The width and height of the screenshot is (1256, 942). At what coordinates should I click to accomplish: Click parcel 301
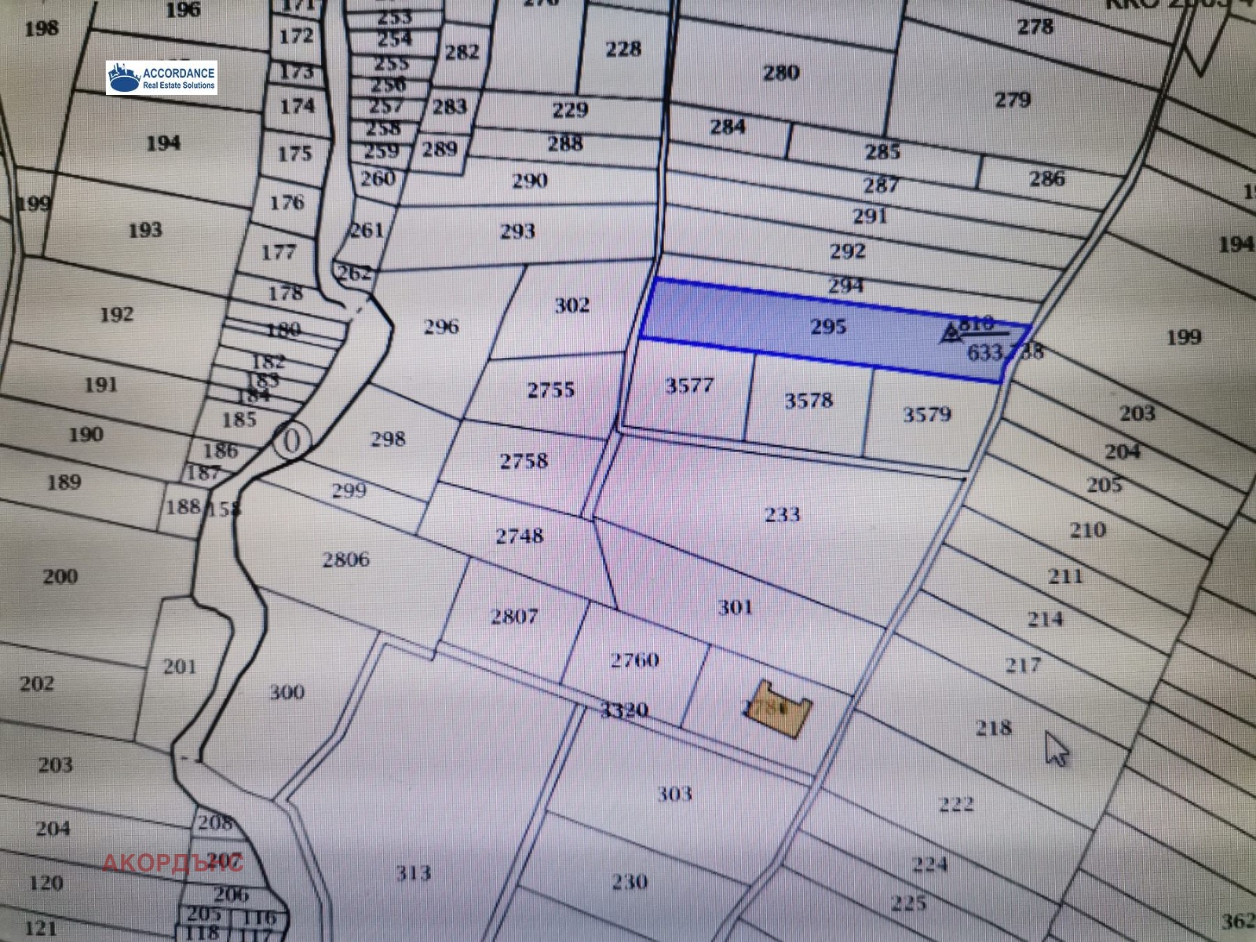click(x=735, y=606)
